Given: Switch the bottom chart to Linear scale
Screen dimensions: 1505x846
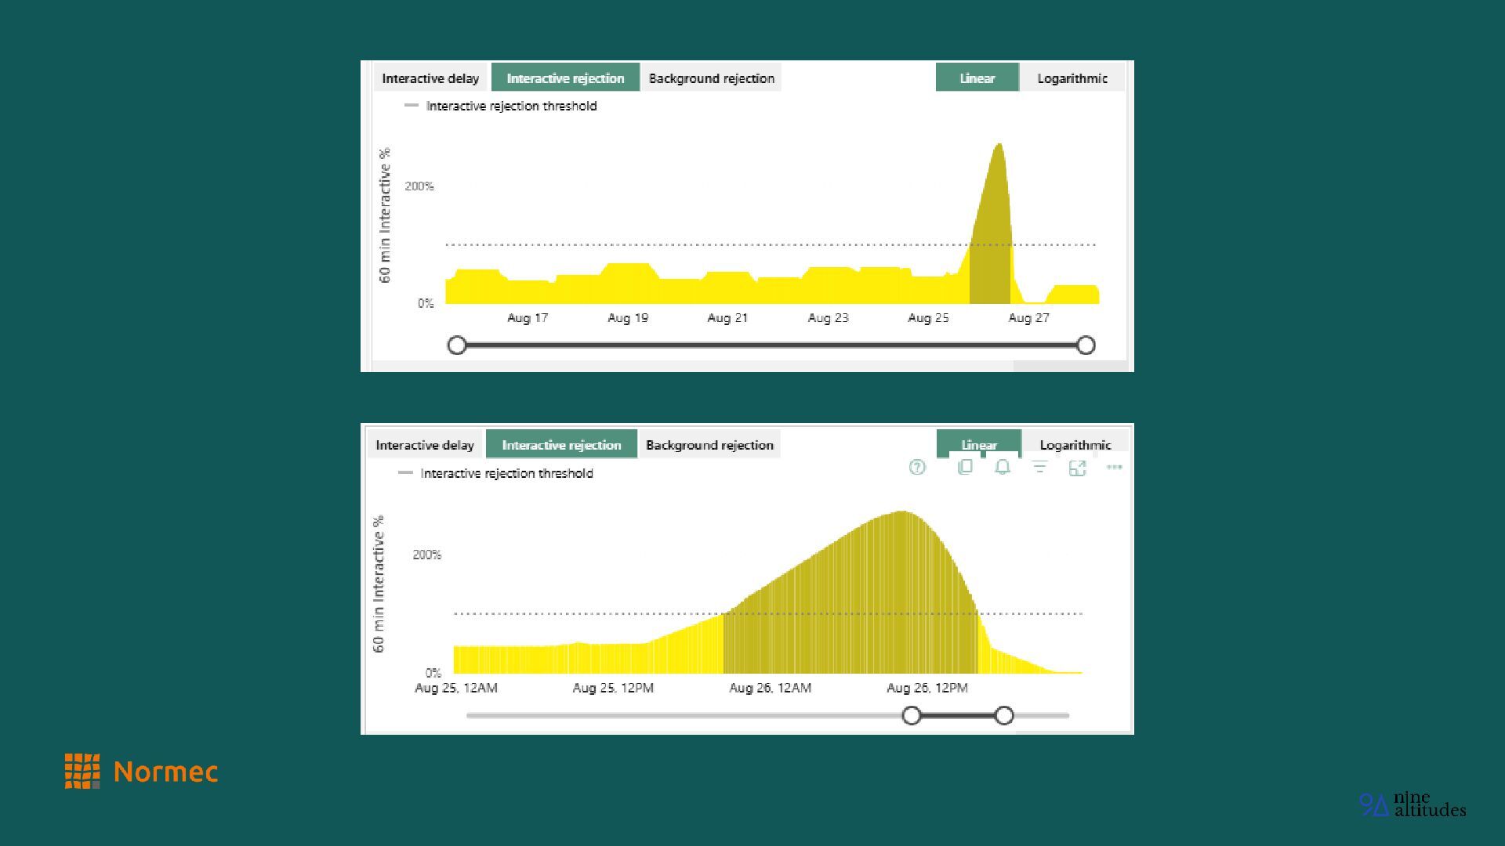Looking at the screenshot, I should tap(978, 443).
